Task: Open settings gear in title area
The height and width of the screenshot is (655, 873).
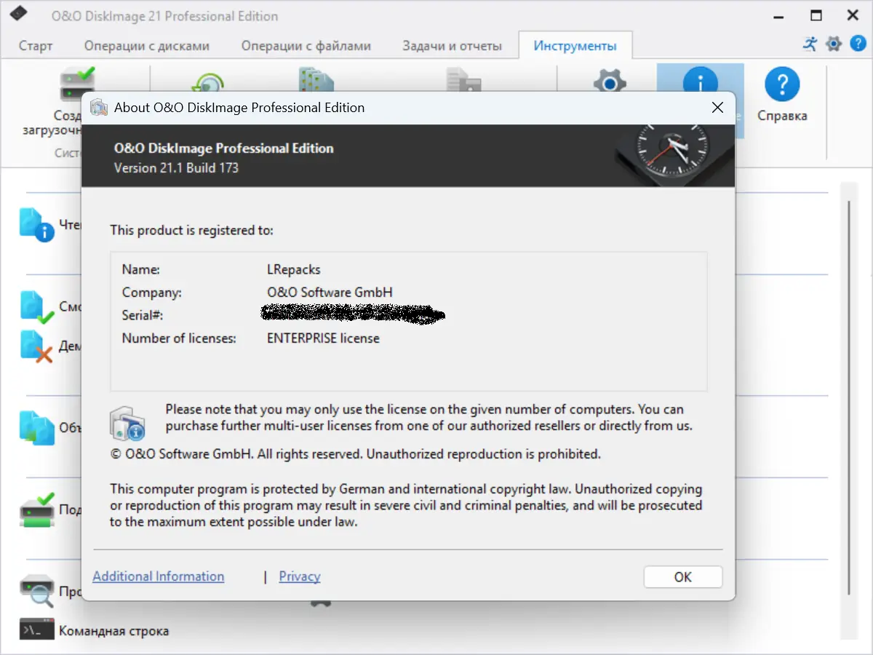Action: point(833,44)
